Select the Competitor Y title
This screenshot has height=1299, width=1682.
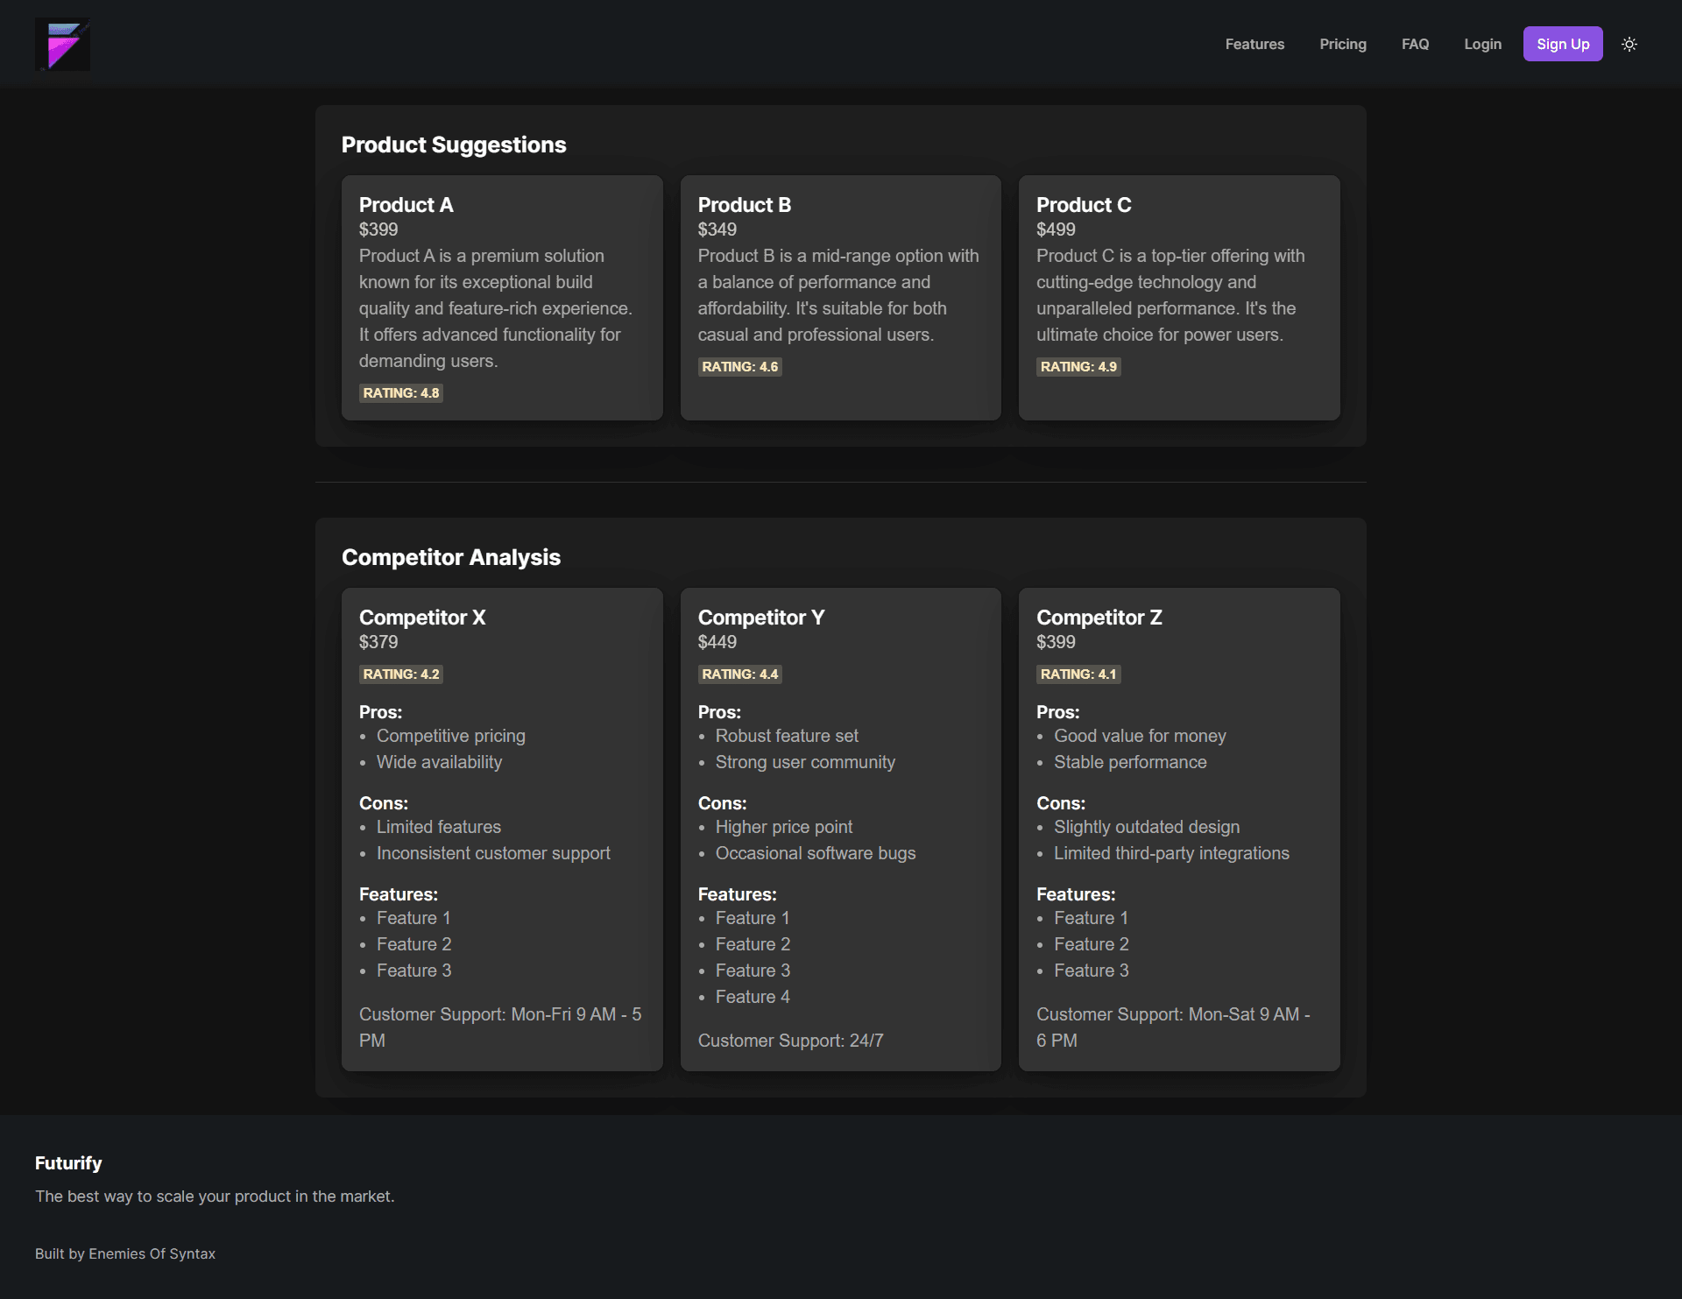click(x=761, y=618)
